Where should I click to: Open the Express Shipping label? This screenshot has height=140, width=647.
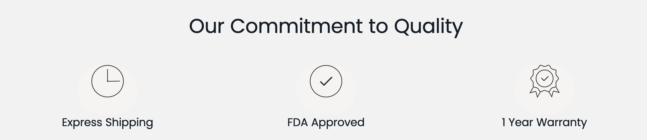[x=107, y=122]
